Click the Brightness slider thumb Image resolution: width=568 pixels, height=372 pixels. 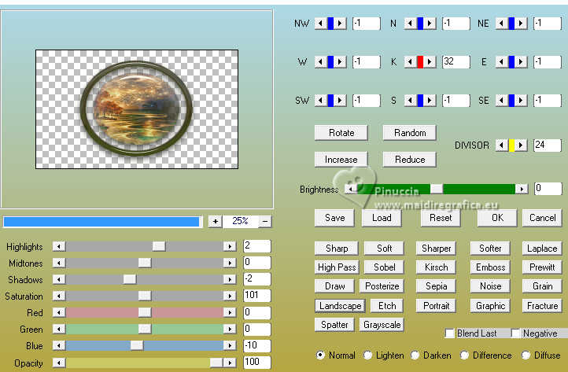click(x=437, y=189)
